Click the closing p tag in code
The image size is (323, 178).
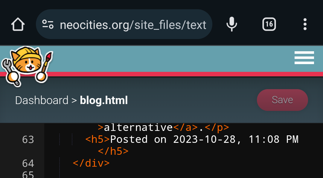(x=217, y=128)
